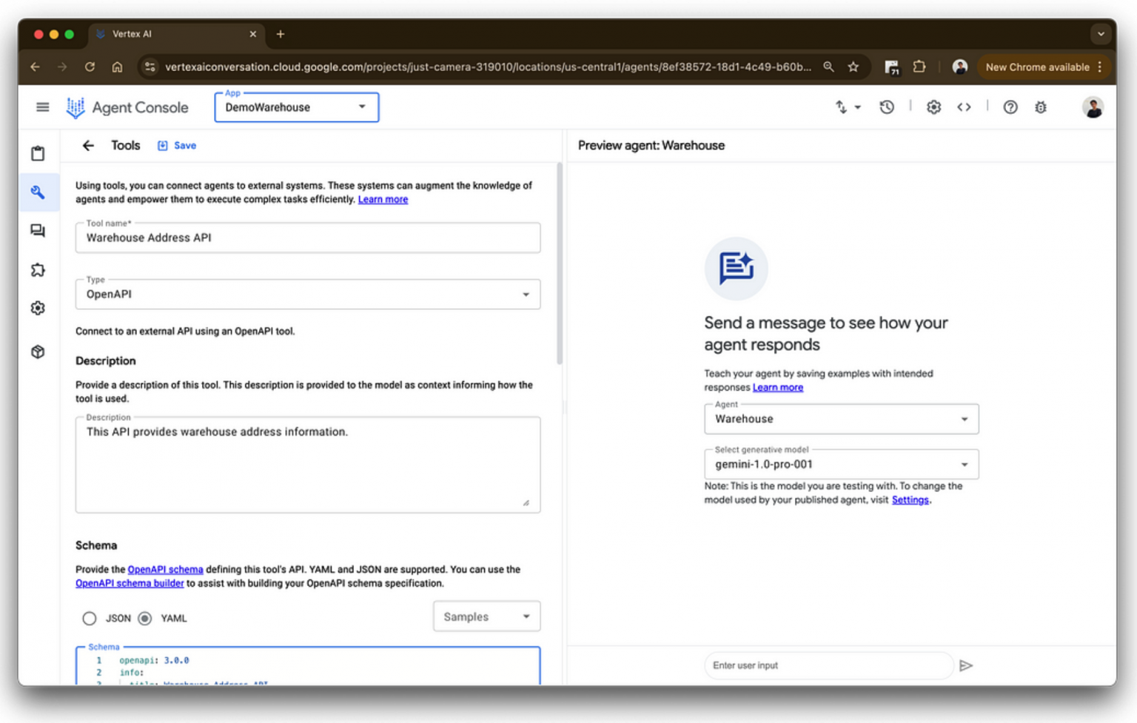Open the Tools wrench icon in the sidebar
Image resolution: width=1137 pixels, height=723 pixels.
tap(38, 192)
